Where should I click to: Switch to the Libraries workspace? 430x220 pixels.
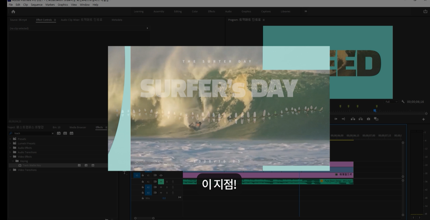pyautogui.click(x=285, y=11)
